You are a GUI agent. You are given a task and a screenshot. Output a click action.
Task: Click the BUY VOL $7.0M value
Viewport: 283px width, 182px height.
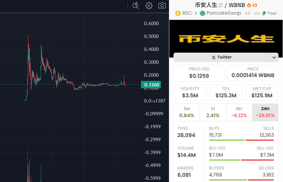216,155
